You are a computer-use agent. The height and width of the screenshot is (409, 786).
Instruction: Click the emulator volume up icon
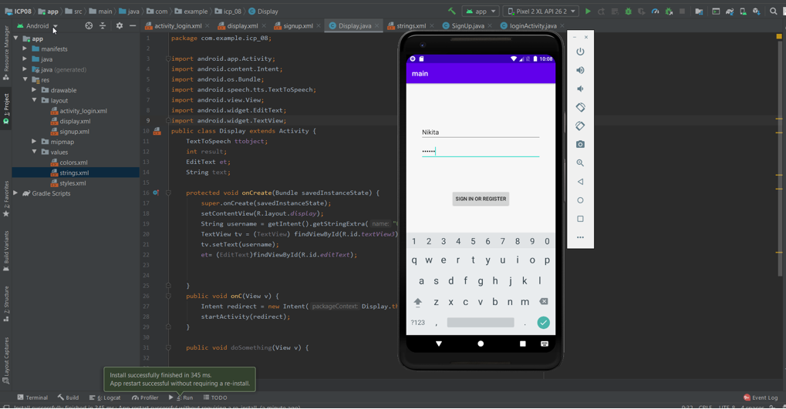pyautogui.click(x=580, y=70)
